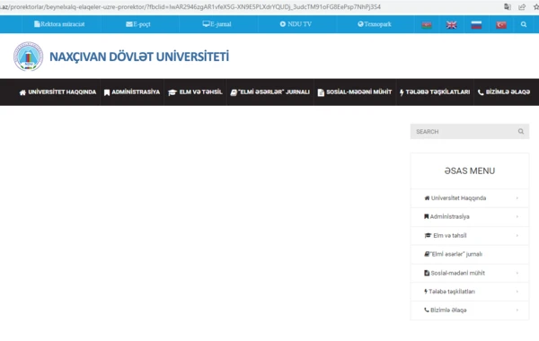Switch language using the Azerbaijan flag
Image resolution: width=539 pixels, height=341 pixels.
[x=427, y=25]
